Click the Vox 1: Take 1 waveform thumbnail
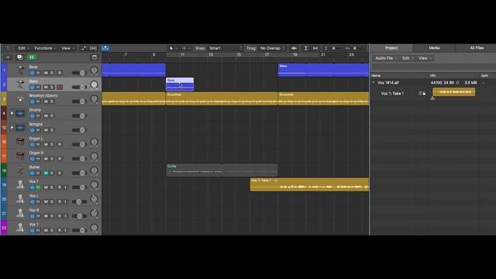Screen dimensions: 496x279 (453, 91)
